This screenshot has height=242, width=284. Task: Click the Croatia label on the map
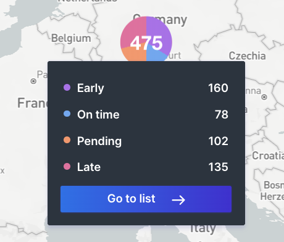tap(268, 156)
